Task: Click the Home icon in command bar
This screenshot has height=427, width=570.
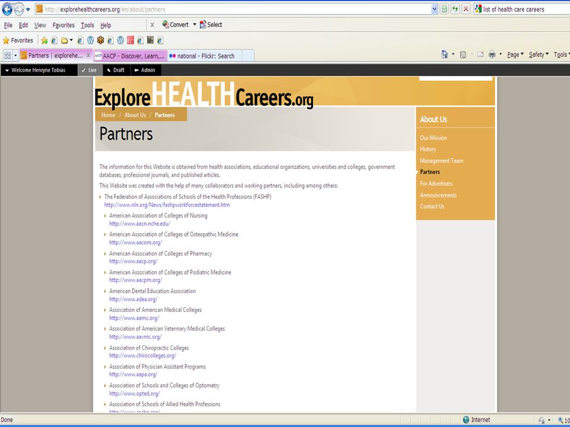Action: click(x=444, y=55)
